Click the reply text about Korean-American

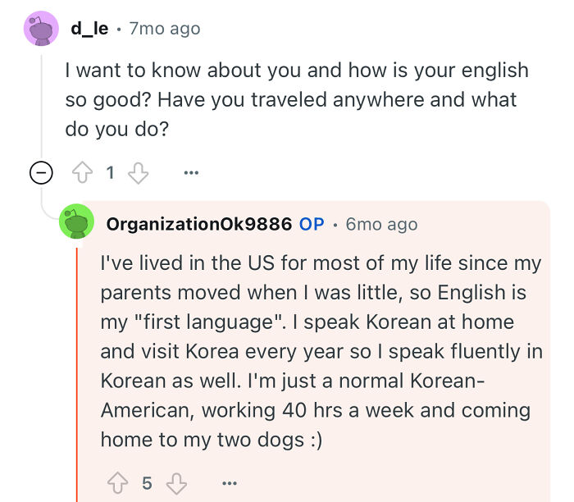tap(321, 352)
